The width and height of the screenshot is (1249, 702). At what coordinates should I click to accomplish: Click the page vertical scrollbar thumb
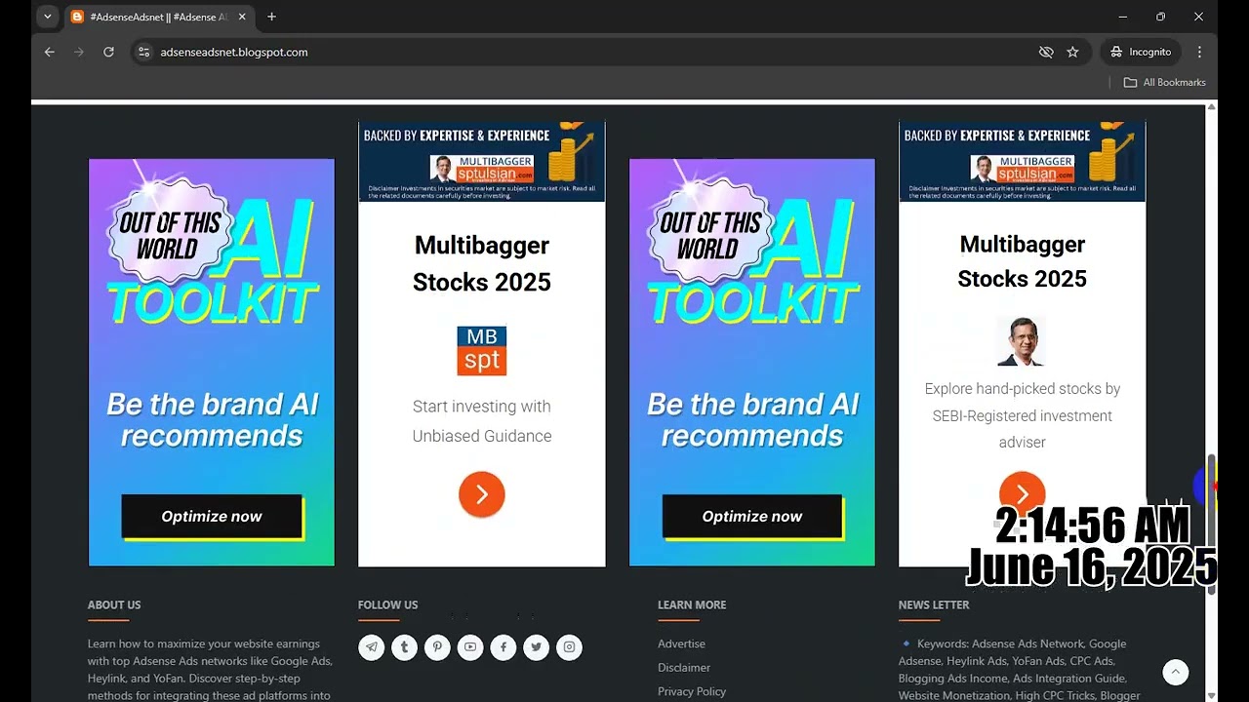[x=1212, y=525]
